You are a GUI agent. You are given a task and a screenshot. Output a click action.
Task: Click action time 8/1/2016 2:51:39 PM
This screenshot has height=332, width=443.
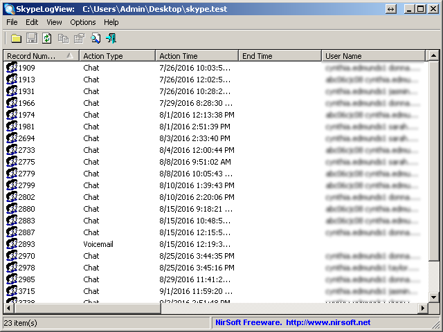pos(195,127)
